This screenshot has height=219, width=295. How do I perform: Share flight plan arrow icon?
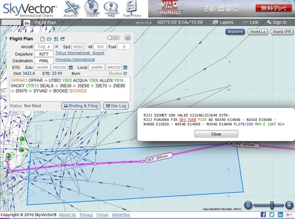(x=63, y=39)
